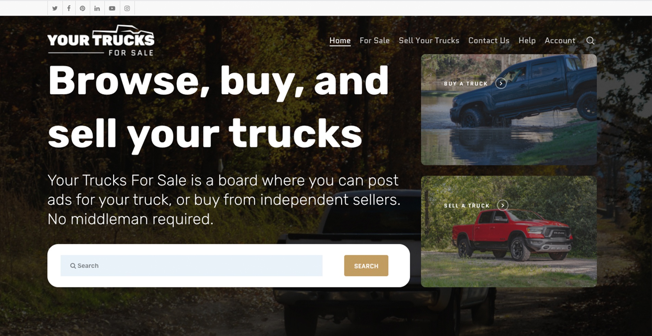Open the LinkedIn social link

[x=97, y=9]
